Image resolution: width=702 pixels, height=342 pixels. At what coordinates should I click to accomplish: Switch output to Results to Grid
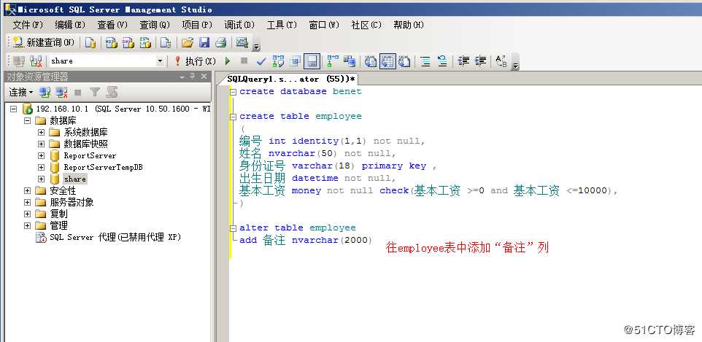(x=387, y=61)
